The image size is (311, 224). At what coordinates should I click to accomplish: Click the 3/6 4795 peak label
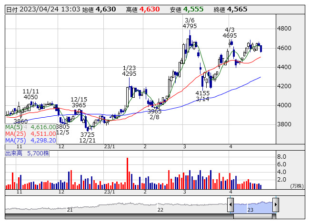[x=190, y=23]
